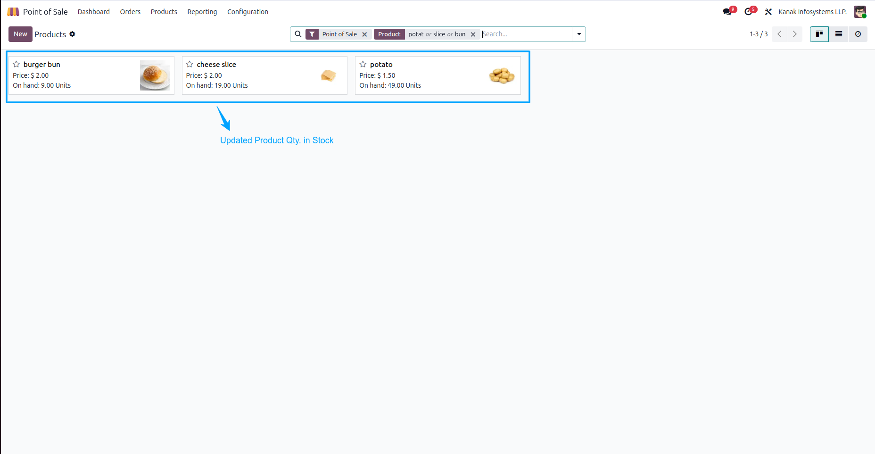Star the potato product
875x454 pixels.
[363, 64]
